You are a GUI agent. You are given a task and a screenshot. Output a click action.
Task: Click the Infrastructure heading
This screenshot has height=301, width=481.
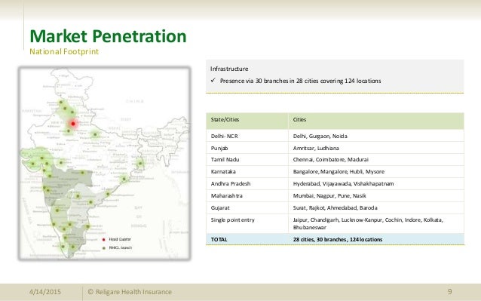[229, 69]
